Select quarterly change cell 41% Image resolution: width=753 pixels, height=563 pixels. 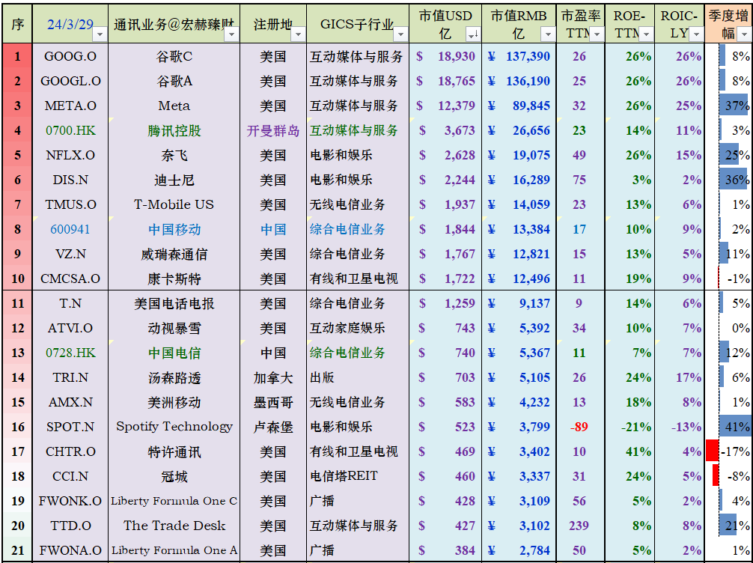pos(728,427)
